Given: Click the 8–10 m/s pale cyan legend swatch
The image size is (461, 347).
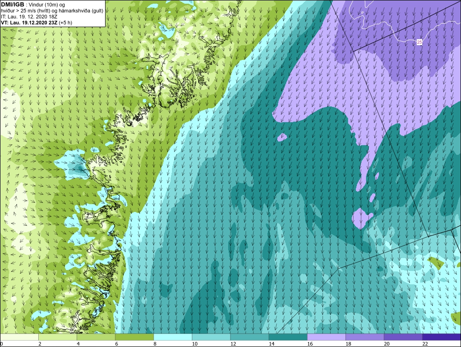Looking at the screenshot, I should [173, 337].
